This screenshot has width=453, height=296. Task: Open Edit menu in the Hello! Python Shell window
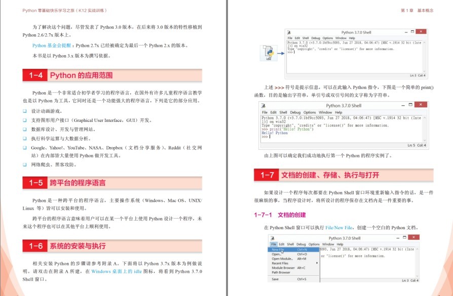tap(273, 112)
